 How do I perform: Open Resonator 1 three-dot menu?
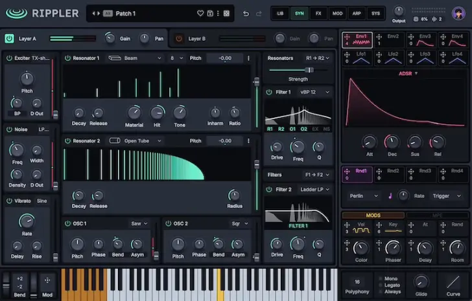248,58
